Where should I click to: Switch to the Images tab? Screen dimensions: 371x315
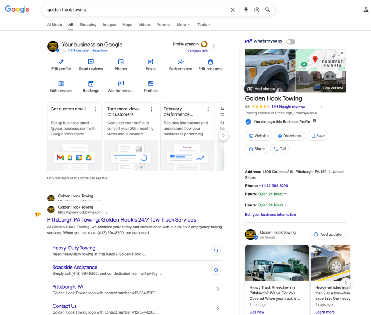tap(109, 25)
